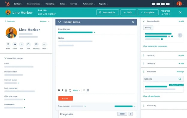
Task: Open the Contact owner dropdown
Action: [19, 83]
